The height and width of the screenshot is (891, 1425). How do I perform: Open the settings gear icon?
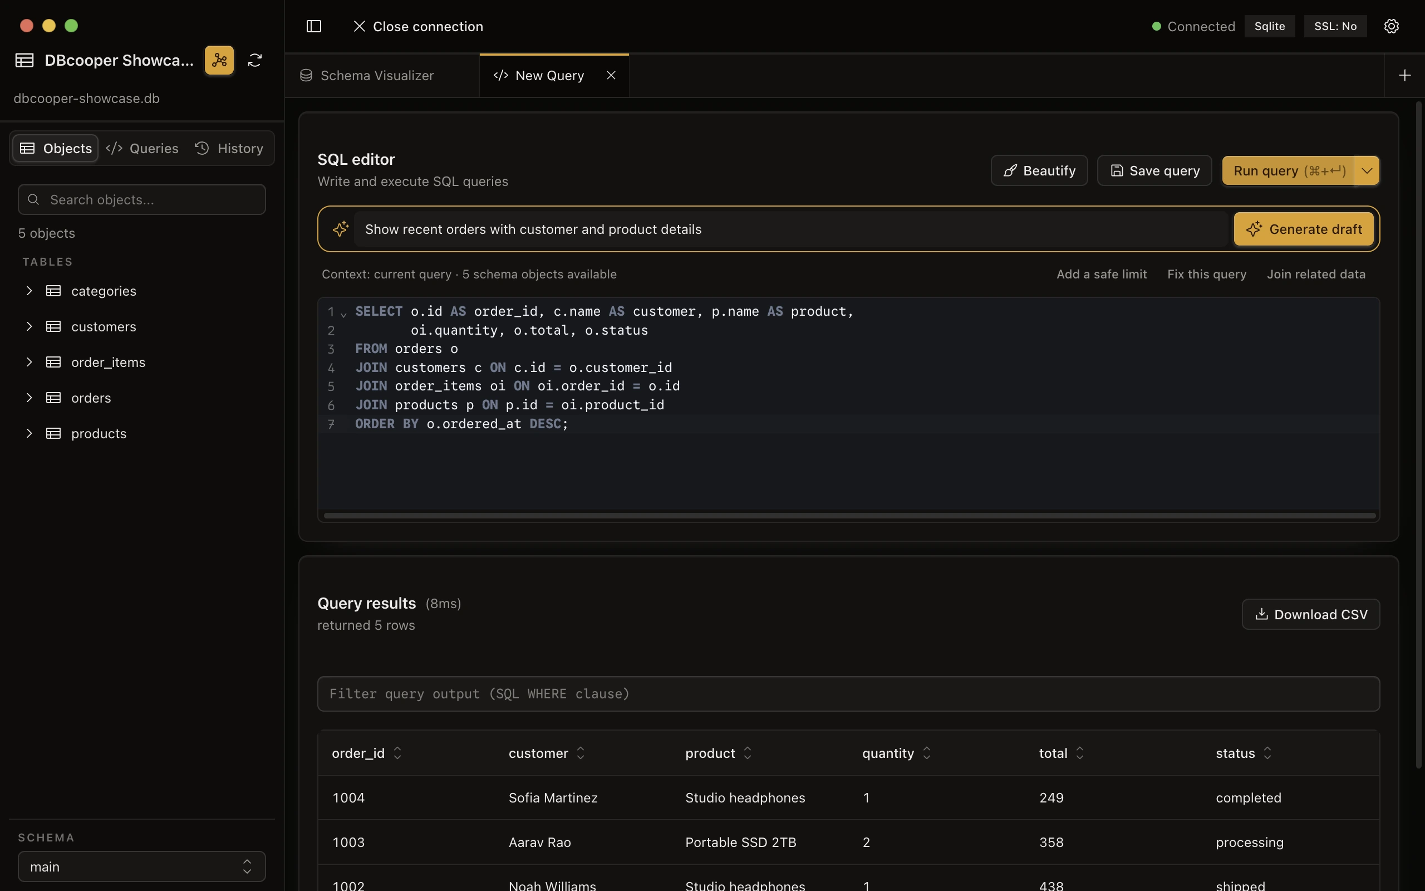[1391, 26]
